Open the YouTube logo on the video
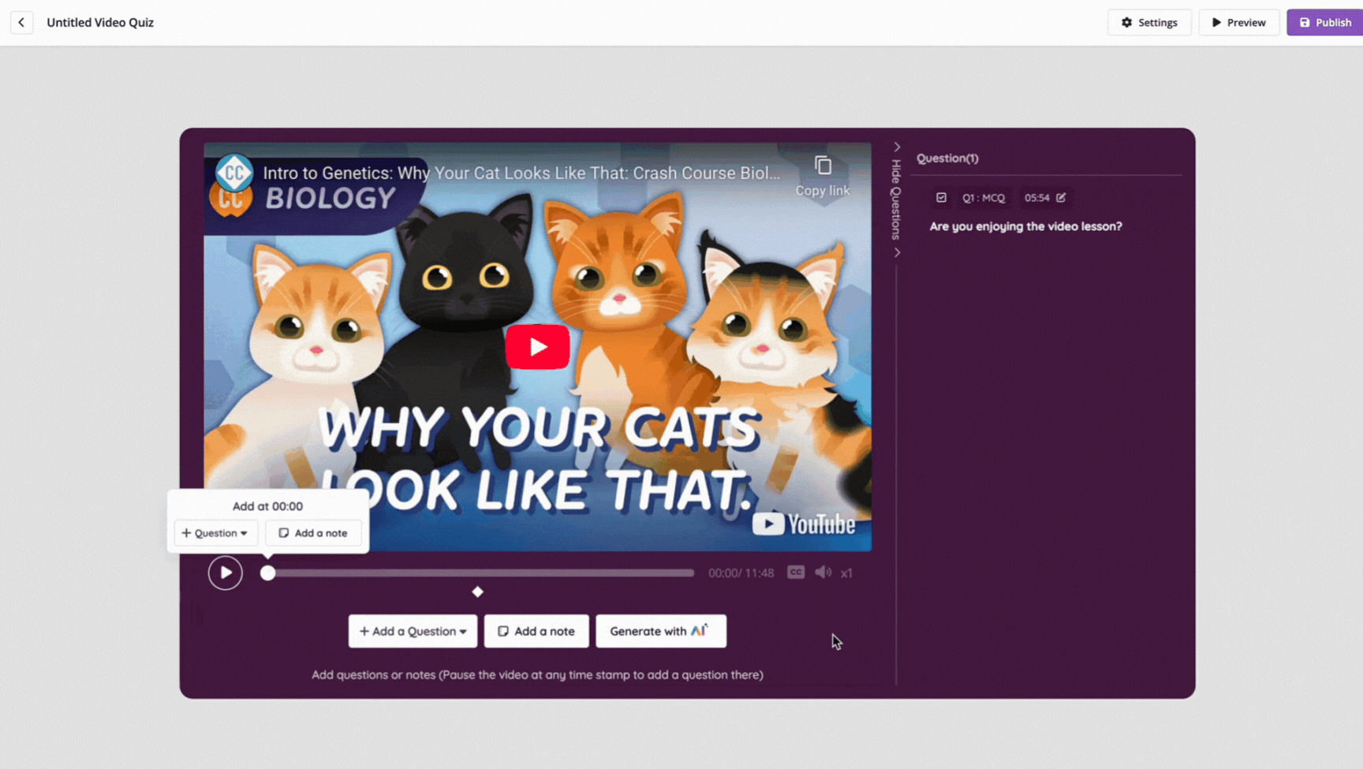The image size is (1363, 769). (x=803, y=524)
